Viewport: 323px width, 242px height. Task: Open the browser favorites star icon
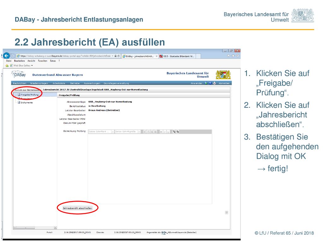(x=233, y=56)
